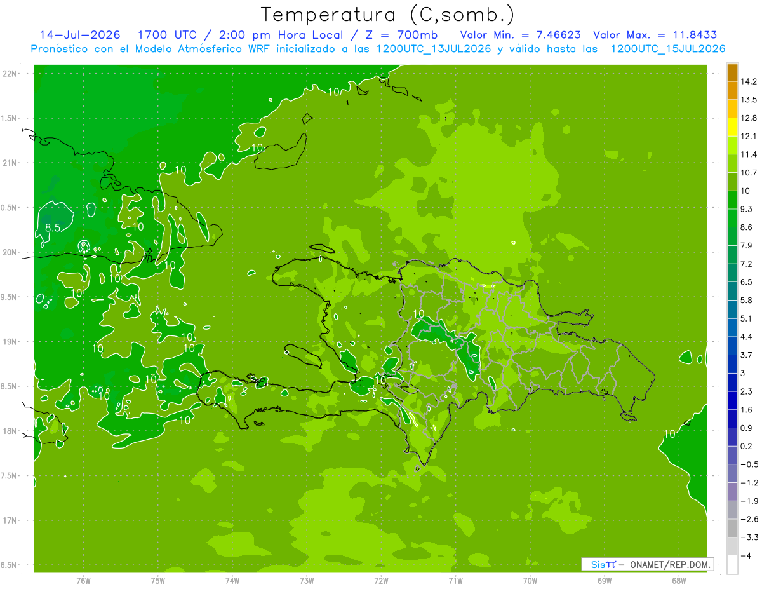
Task: Click the '18N' latitude axis label
Action: (x=11, y=431)
